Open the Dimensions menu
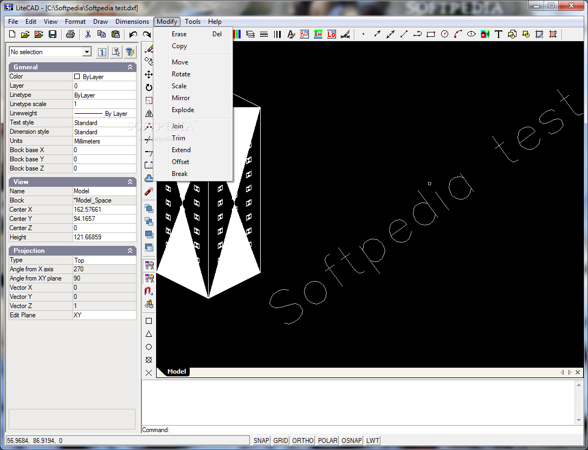This screenshot has width=588, height=450. pyautogui.click(x=132, y=22)
